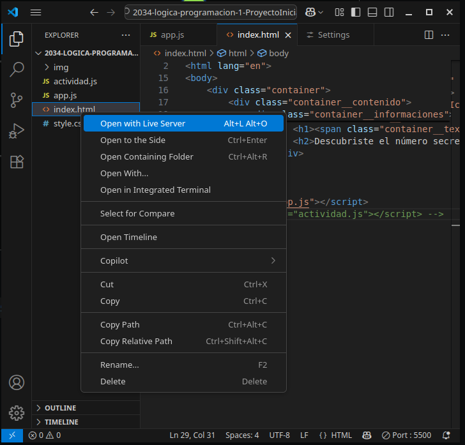Close the index.html tab
Viewport: 465px width, 445px height.
[x=288, y=35]
